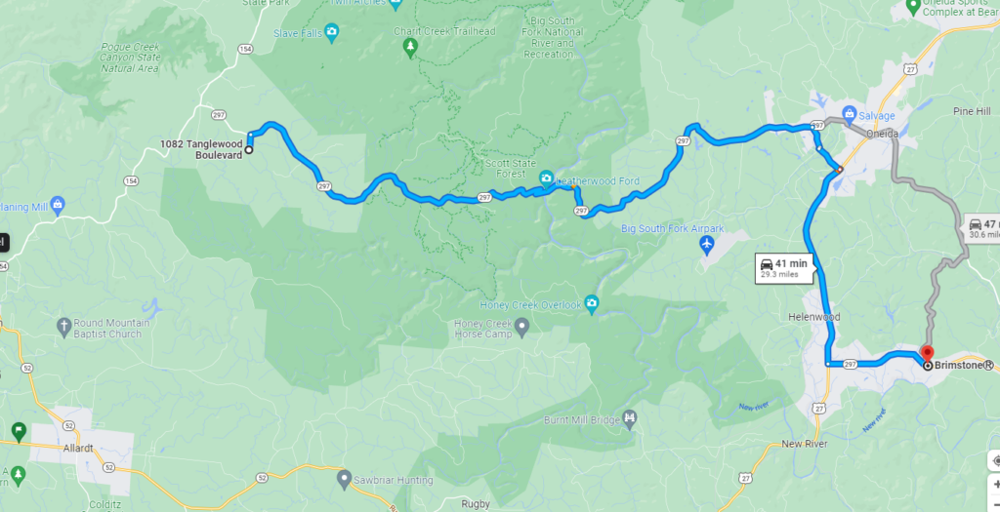Choose the gray 47 min alternate route label
The height and width of the screenshot is (512, 1000).
(x=982, y=228)
